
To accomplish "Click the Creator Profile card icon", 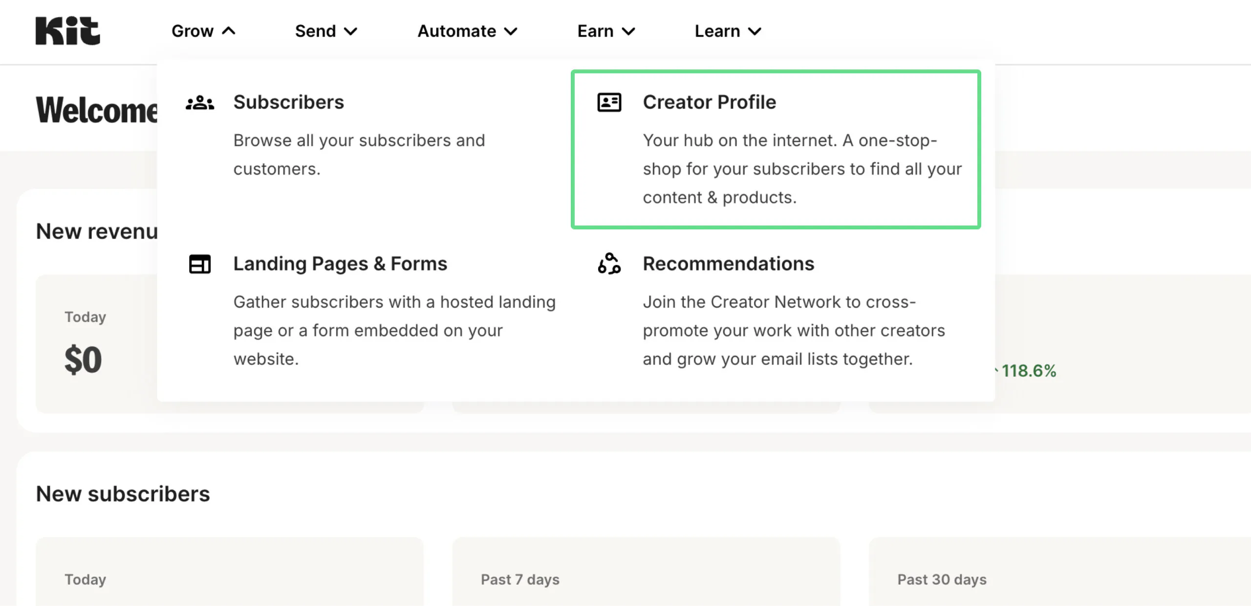I will point(609,102).
